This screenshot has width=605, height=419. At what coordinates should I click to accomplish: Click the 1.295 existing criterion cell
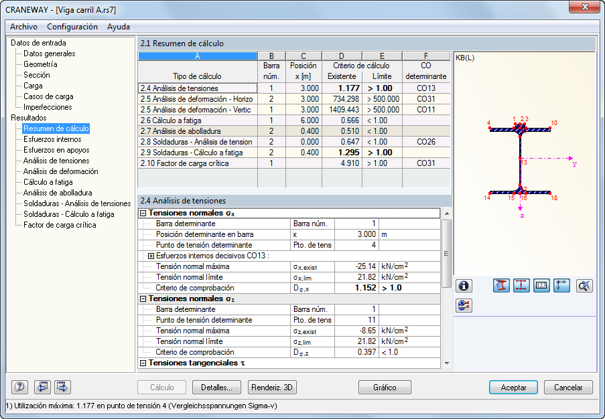click(x=342, y=153)
